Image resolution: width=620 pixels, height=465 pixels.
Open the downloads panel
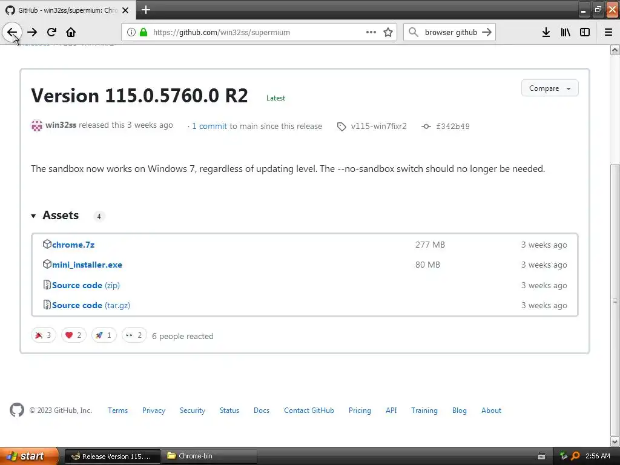pos(546,33)
